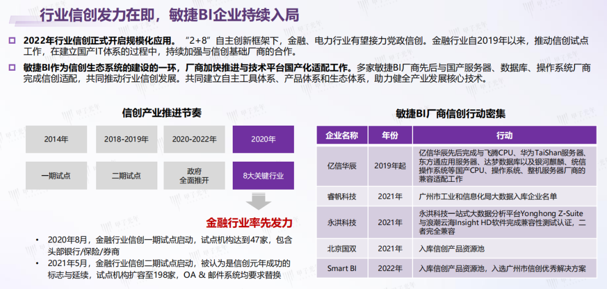Click the square bullet before 敏捷BI作为信创生态系统

click(x=12, y=68)
